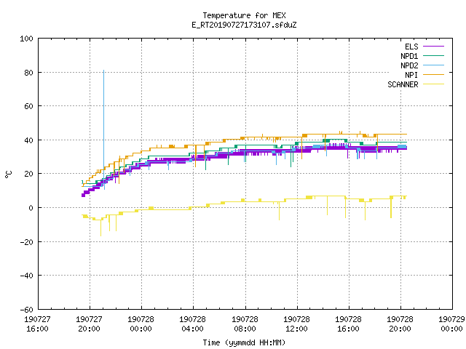Click the x-axis label 190728 20:00
The image size is (466, 349).
pyautogui.click(x=400, y=324)
